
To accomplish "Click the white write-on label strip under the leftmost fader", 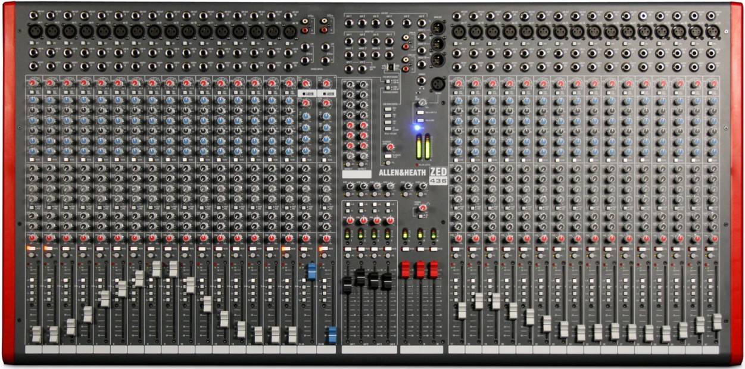I will point(34,349).
